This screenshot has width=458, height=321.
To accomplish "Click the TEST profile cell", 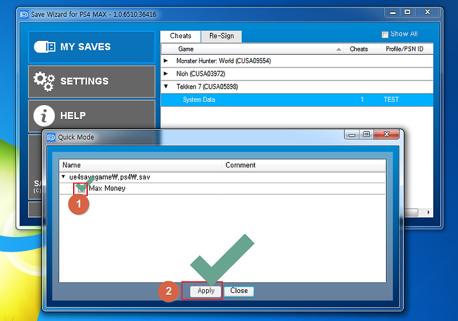I will 391,100.
